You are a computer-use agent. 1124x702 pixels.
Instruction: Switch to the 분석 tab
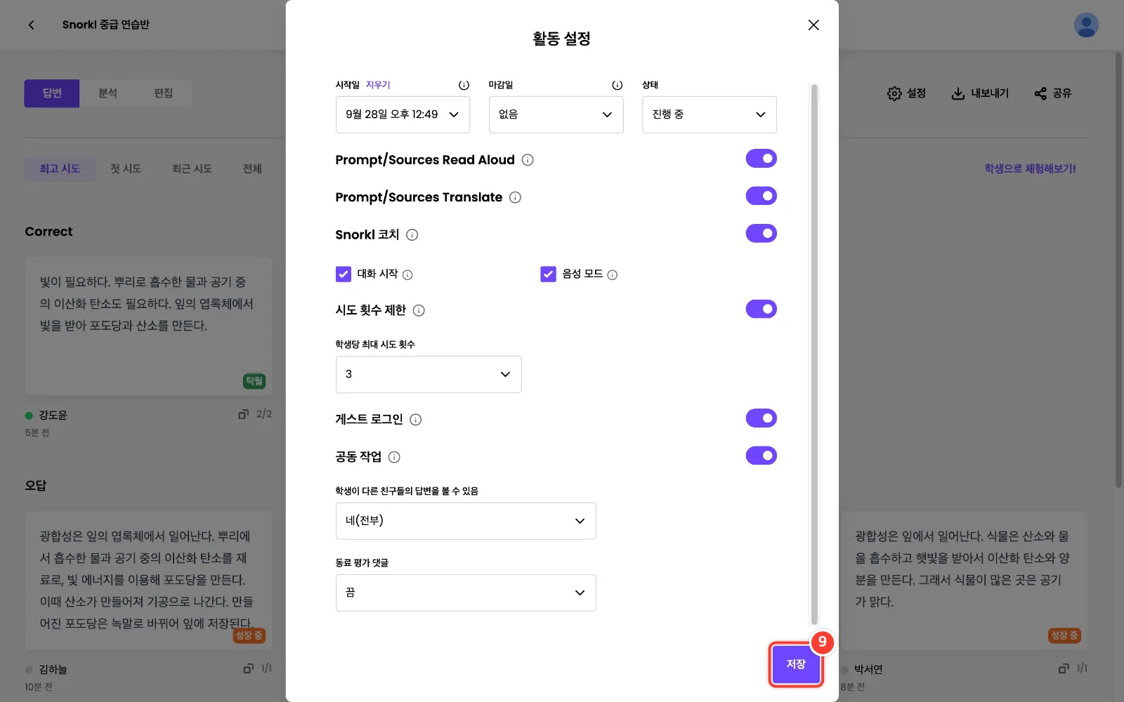point(107,93)
